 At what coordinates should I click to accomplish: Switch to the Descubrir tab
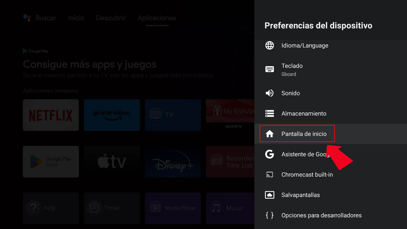(x=111, y=18)
